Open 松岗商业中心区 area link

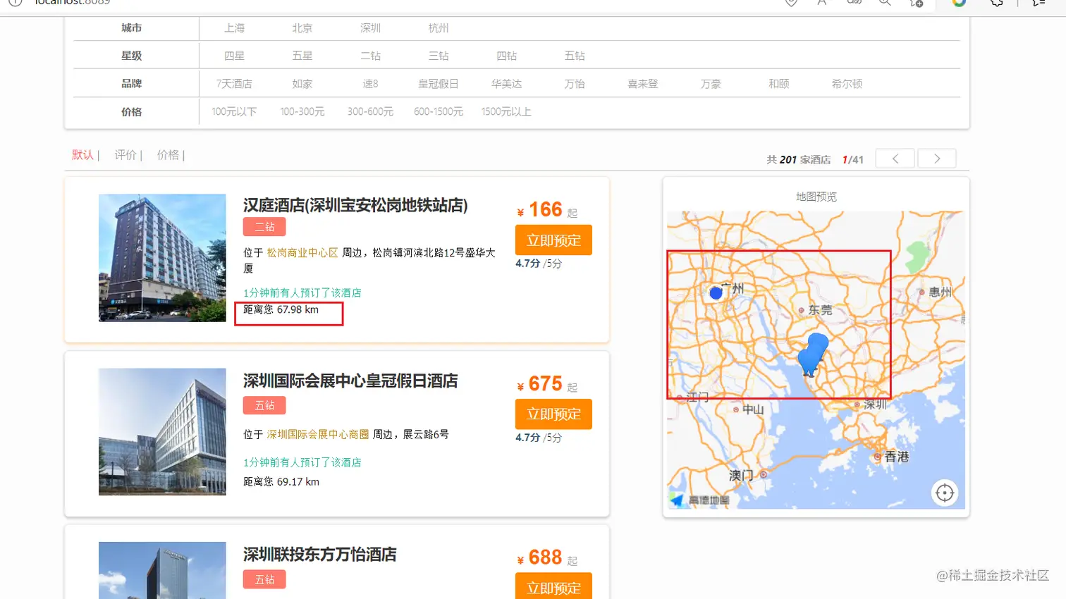pos(302,252)
